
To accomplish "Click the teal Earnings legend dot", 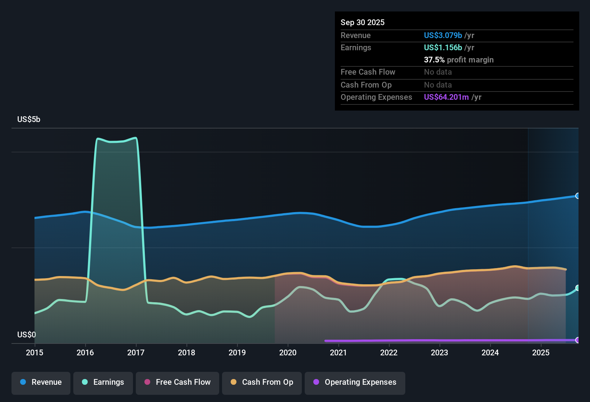I will pyautogui.click(x=84, y=382).
